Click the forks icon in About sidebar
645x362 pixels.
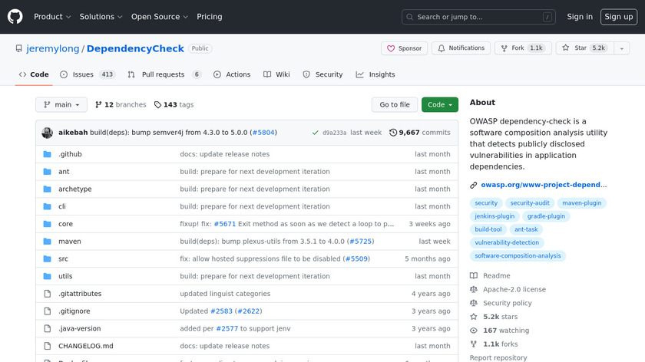point(474,344)
